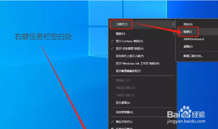The image size is (218, 129).
Task: Toggle 锁定任务栏(L) option
Action: tap(142, 122)
